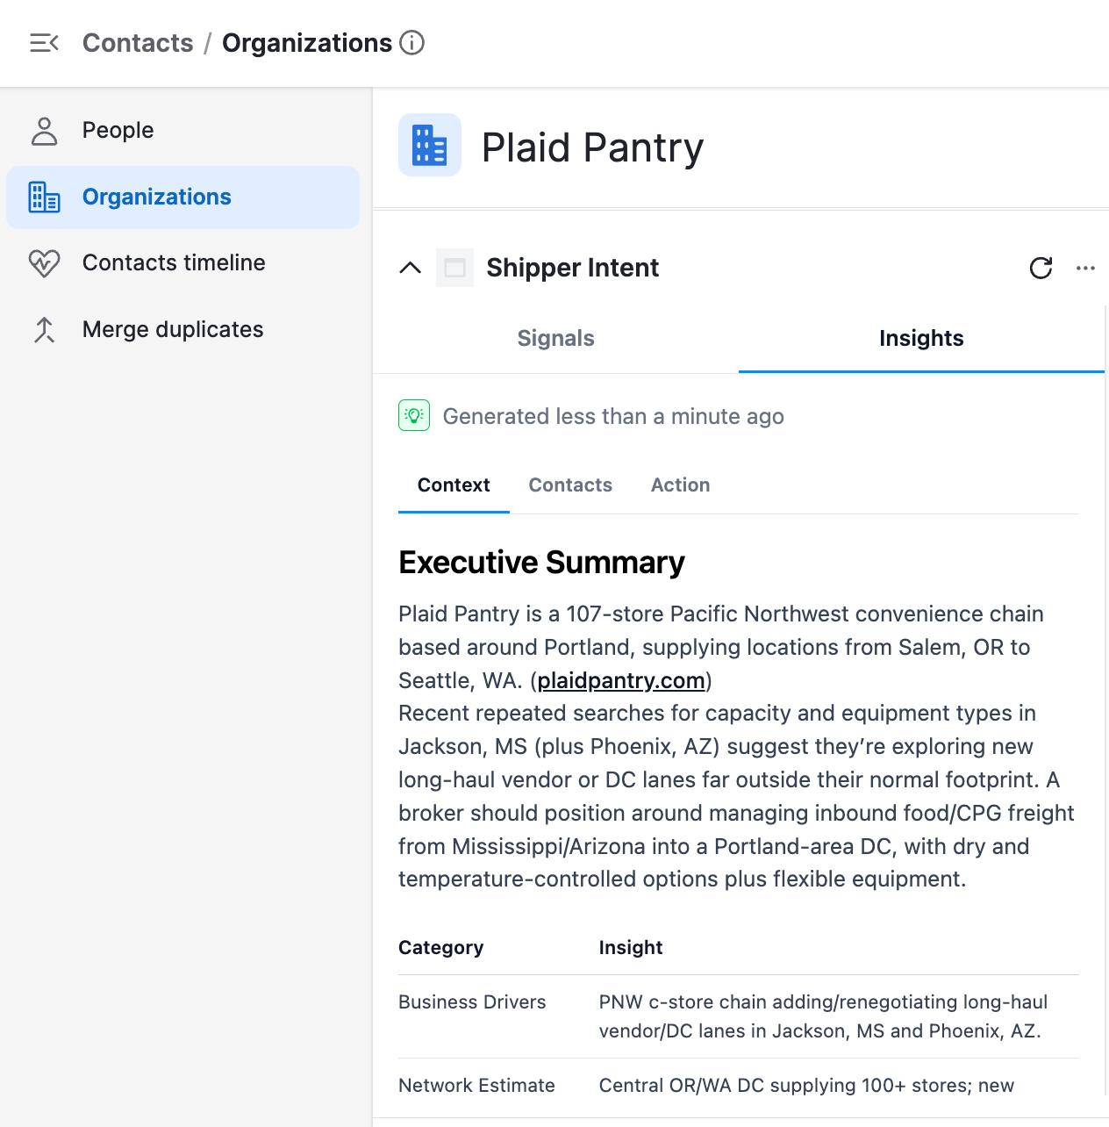
Task: Select the Context sub-tab
Action: pos(454,485)
